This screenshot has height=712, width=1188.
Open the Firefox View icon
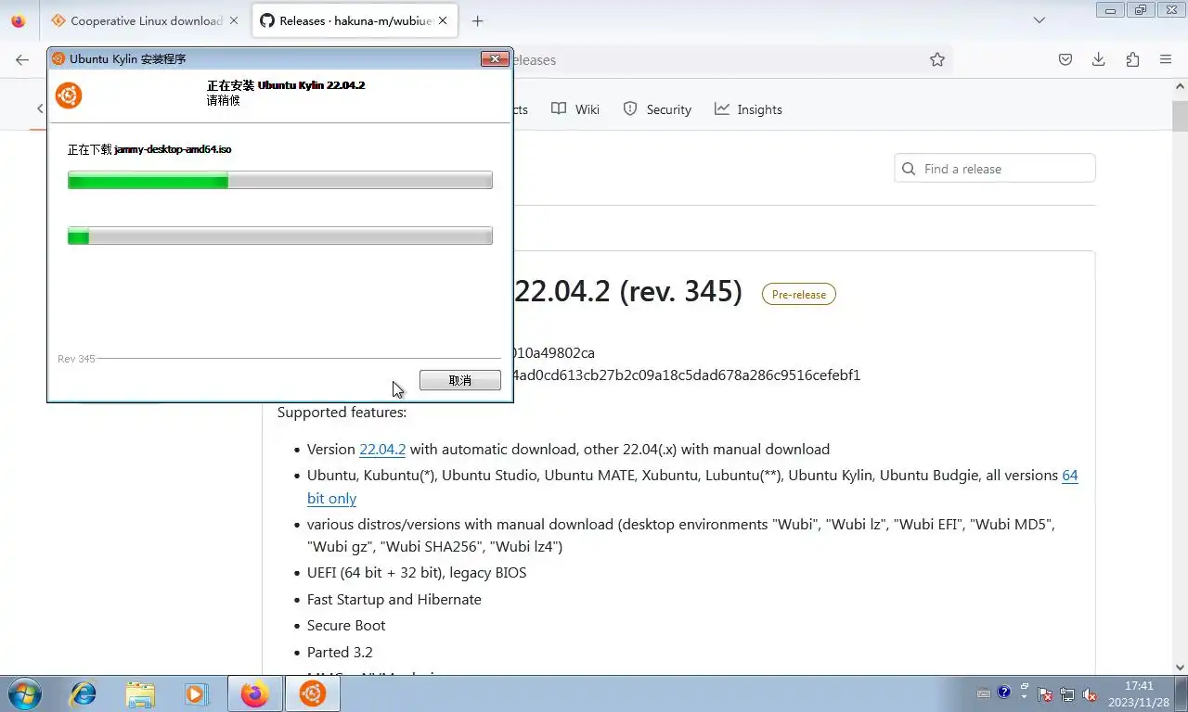pyautogui.click(x=19, y=20)
